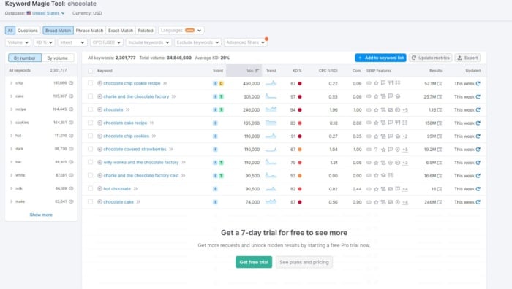Click the Export upload icon

[x=460, y=58]
